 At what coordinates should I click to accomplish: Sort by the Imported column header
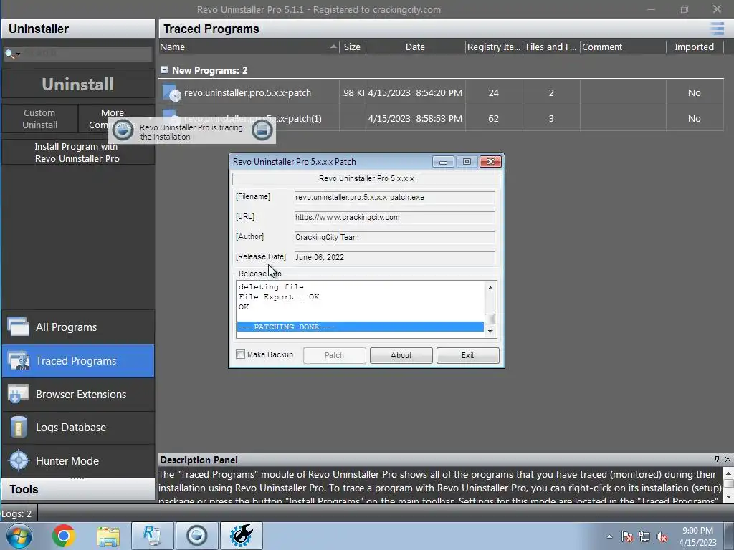[x=694, y=47]
